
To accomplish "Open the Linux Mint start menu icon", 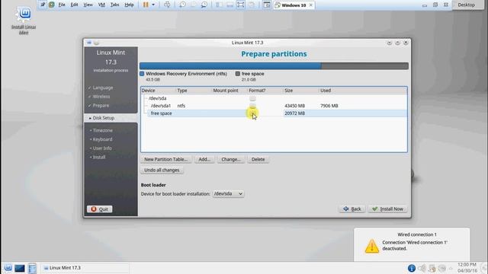I will 8,268.
